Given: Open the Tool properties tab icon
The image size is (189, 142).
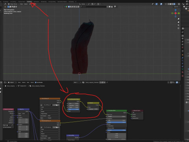Looking at the screenshot, I should click(183, 32).
